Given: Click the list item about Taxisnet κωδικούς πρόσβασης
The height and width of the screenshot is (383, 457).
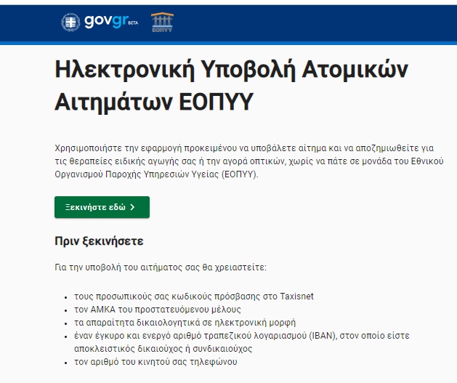Looking at the screenshot, I should click(x=194, y=297).
